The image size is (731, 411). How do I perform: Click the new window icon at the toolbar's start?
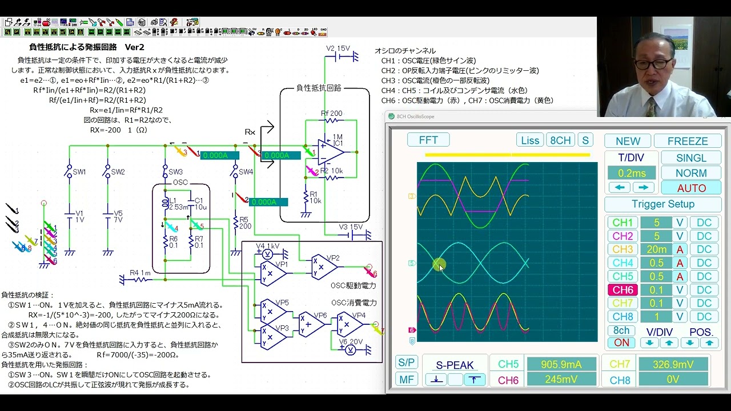[8, 22]
